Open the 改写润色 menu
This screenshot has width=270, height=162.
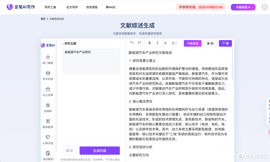point(92,7)
